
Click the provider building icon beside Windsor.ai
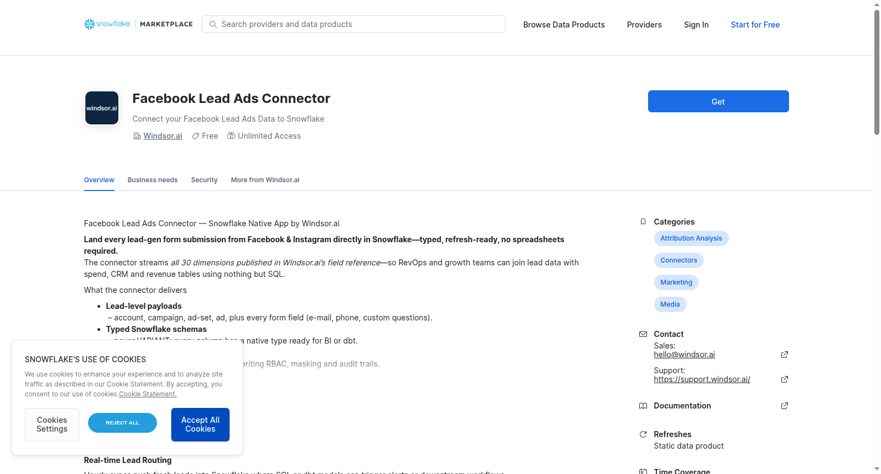137,136
